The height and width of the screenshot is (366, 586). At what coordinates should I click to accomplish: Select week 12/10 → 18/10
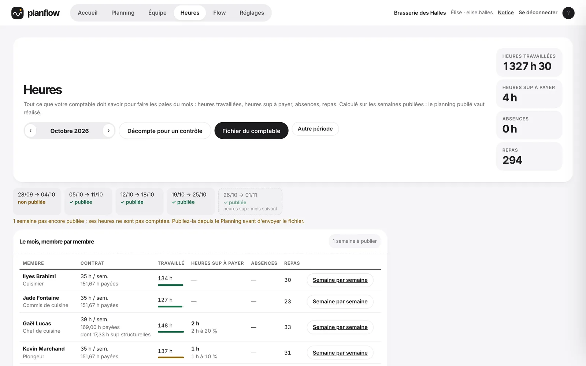(x=139, y=201)
